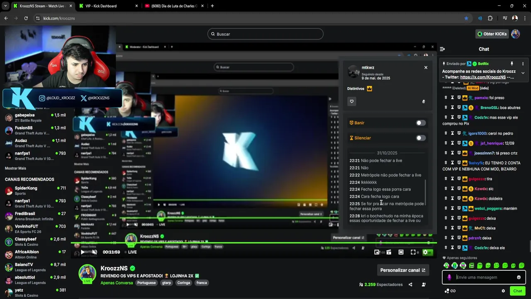The width and height of the screenshot is (531, 299).
Task: Play the stream video
Action: tap(83, 252)
